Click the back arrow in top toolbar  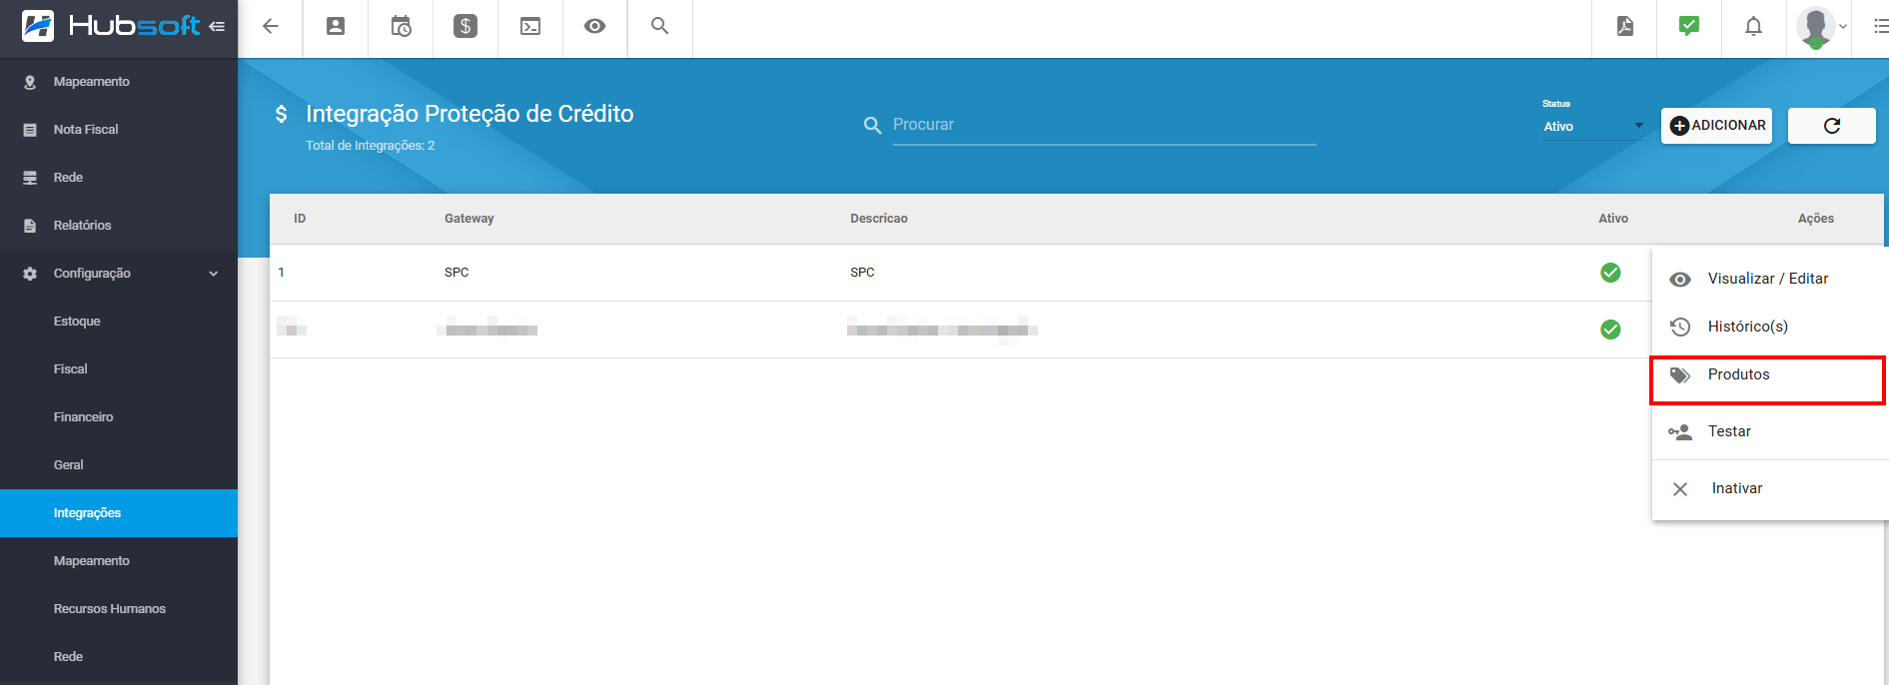tap(270, 27)
